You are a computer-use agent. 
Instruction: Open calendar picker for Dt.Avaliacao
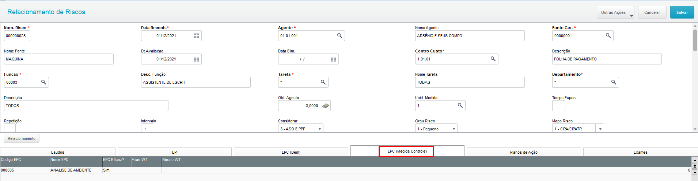tap(196, 59)
